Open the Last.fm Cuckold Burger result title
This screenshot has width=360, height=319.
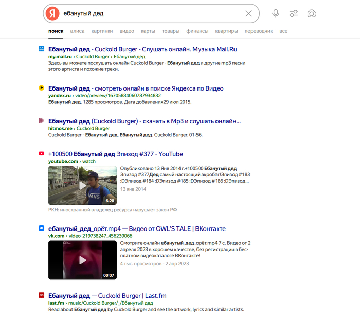107,296
